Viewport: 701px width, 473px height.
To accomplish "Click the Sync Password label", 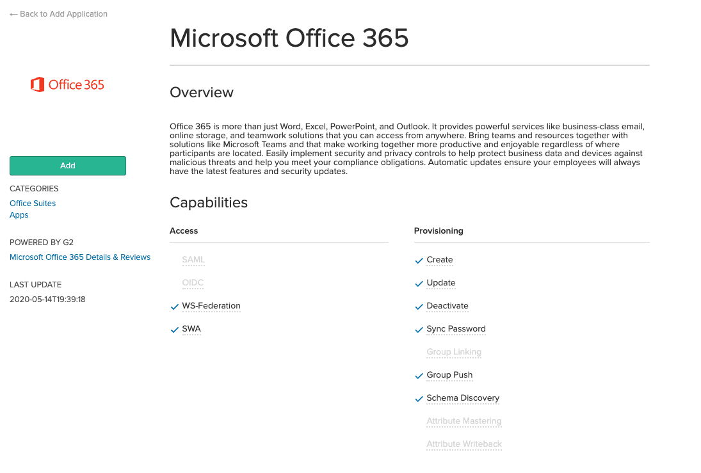I will click(x=456, y=328).
